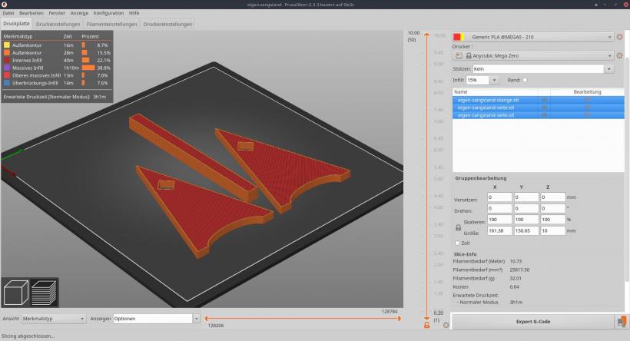Screen dimensions: 630x341
Task: Toggle the uniform scaling lock icon
Action: 458,228
